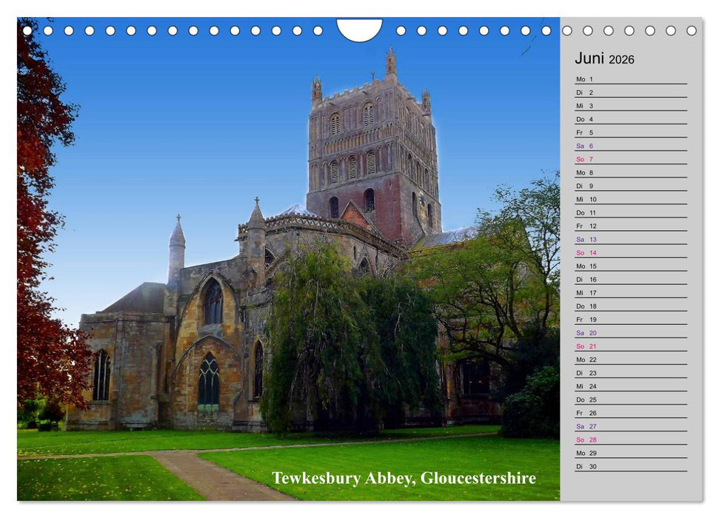719x518 pixels.
Task: Click the Di 30 last day line
Action: 631,466
